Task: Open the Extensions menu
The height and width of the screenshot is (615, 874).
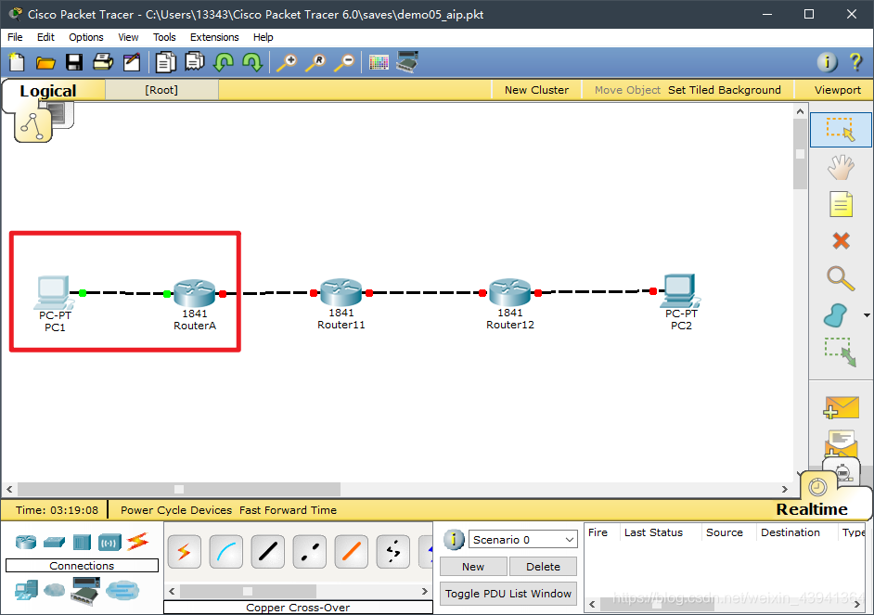Action: [x=214, y=37]
